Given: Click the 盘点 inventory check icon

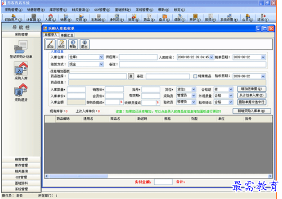Looking at the screenshot, I should pyautogui.click(x=165, y=18).
